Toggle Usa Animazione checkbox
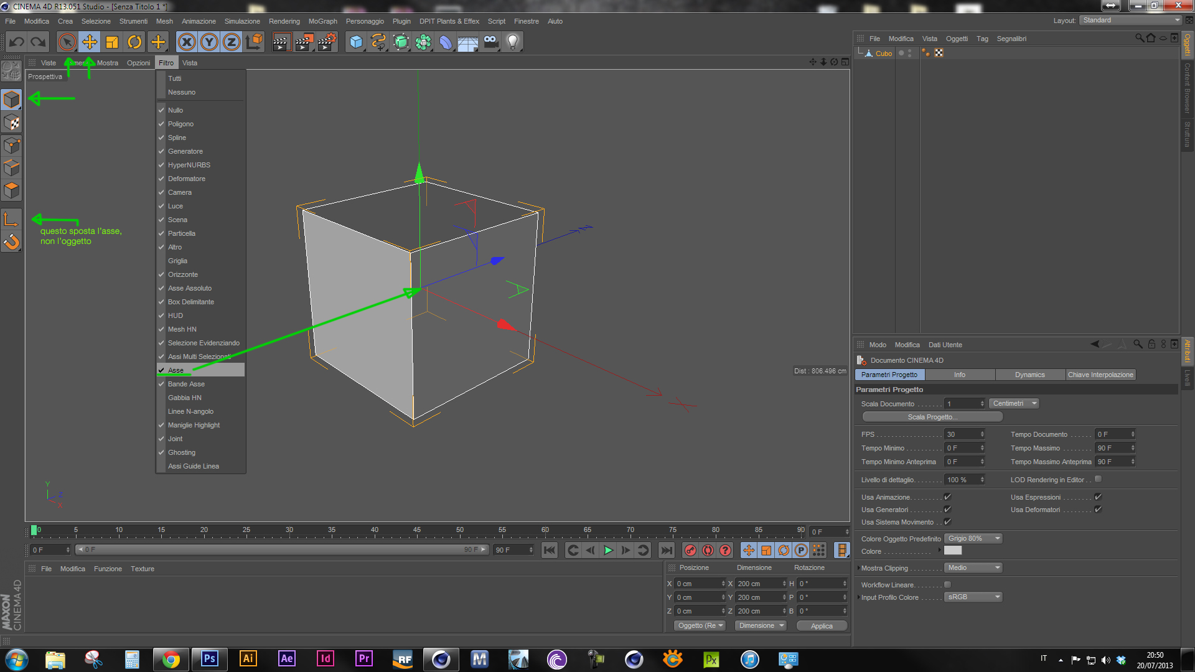This screenshot has height=672, width=1195. 947,497
